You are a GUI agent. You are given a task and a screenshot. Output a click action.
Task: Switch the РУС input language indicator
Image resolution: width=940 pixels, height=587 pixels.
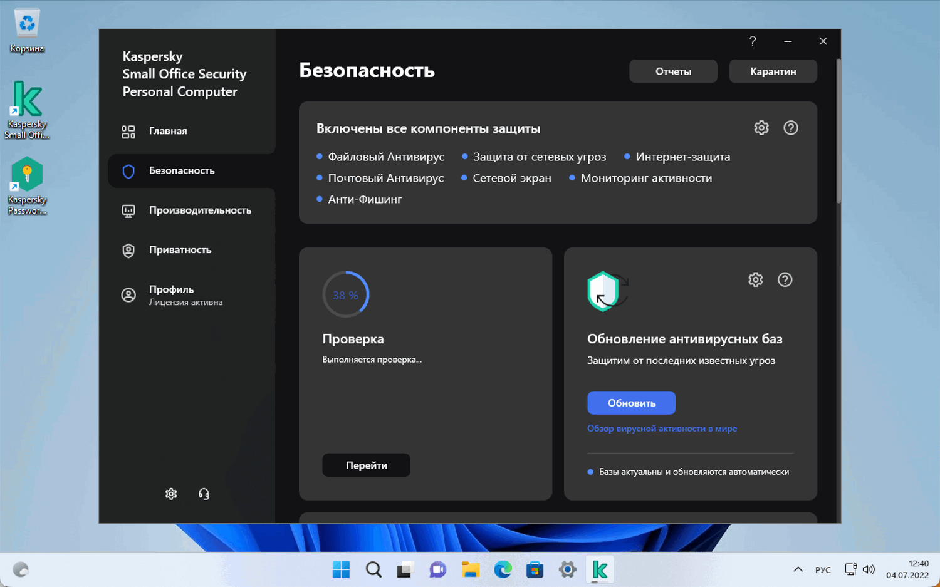(x=823, y=570)
